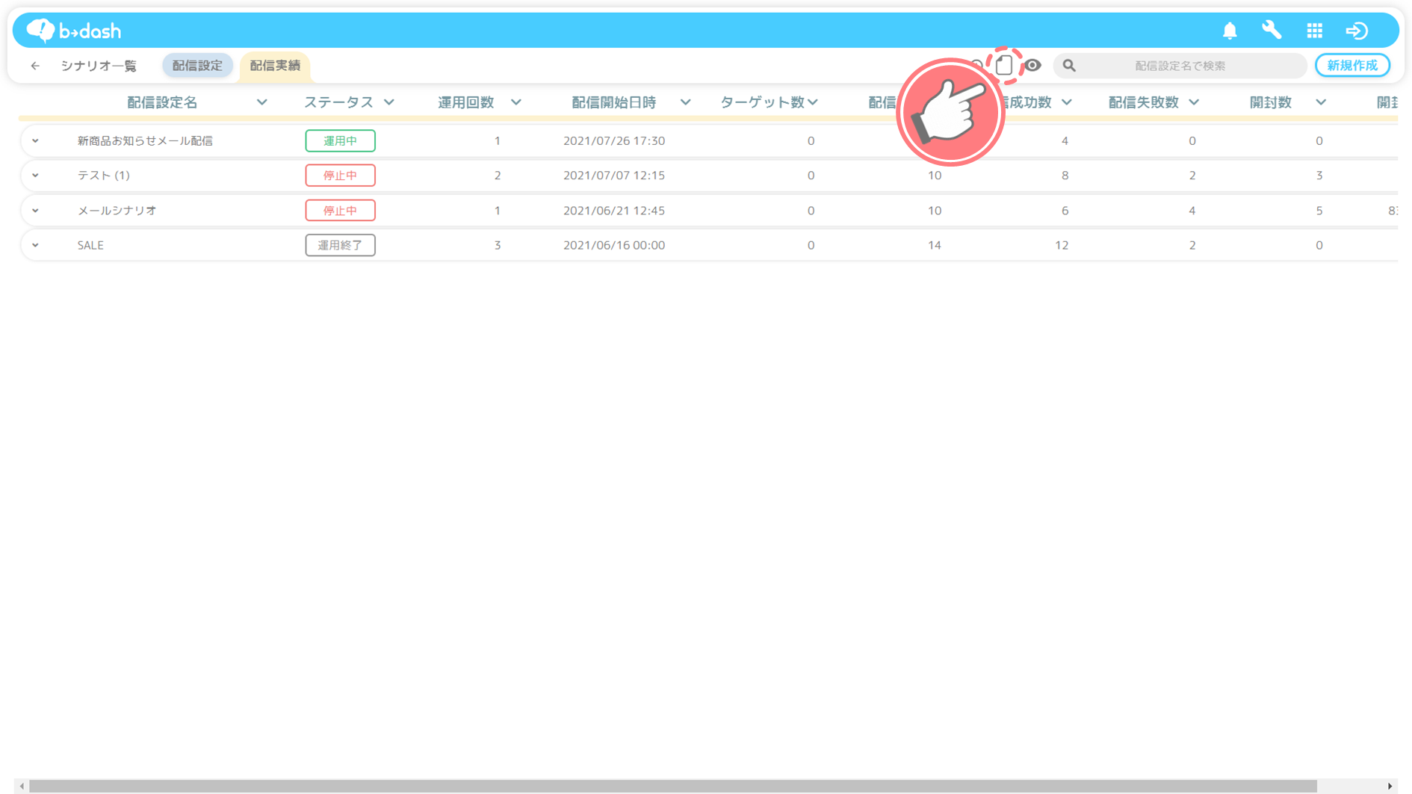Open the 運用回数 column dropdown
1412x794 pixels.
516,102
